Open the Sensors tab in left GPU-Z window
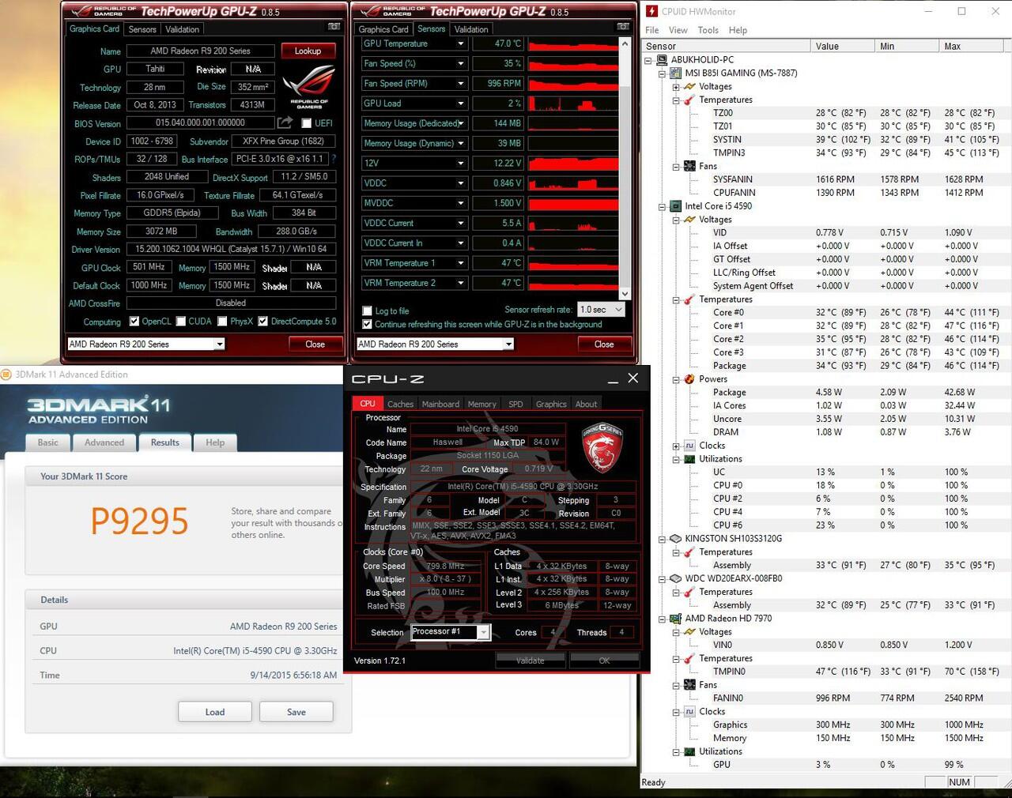The height and width of the screenshot is (798, 1012). tap(142, 29)
